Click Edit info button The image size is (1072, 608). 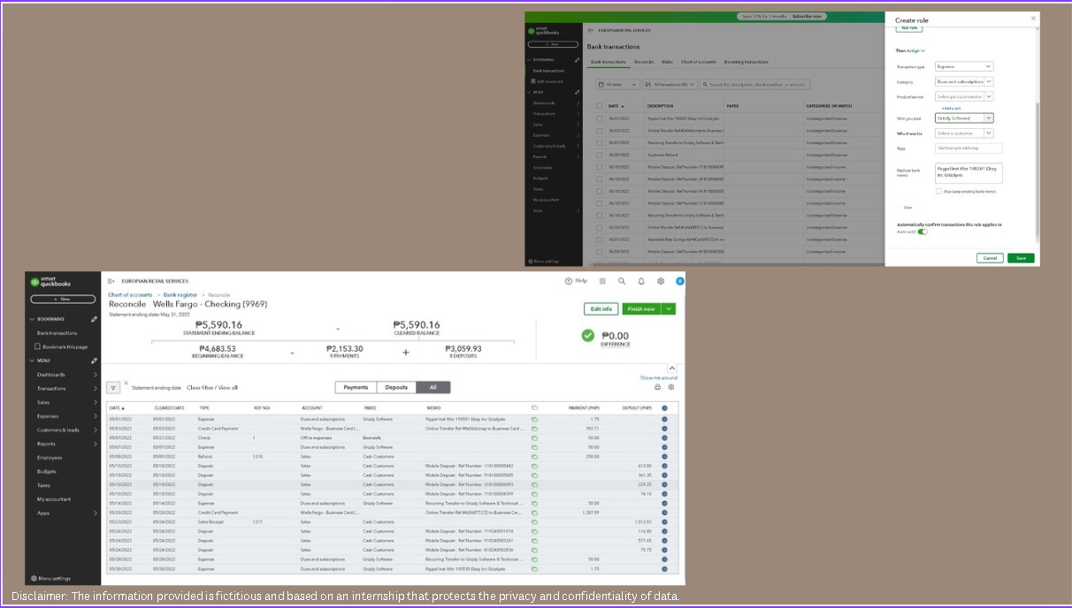(x=601, y=308)
